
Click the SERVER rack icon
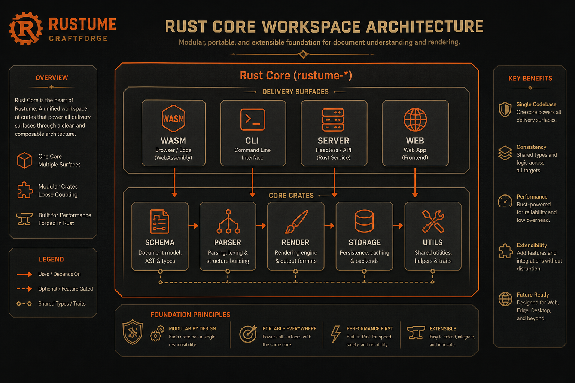point(333,120)
